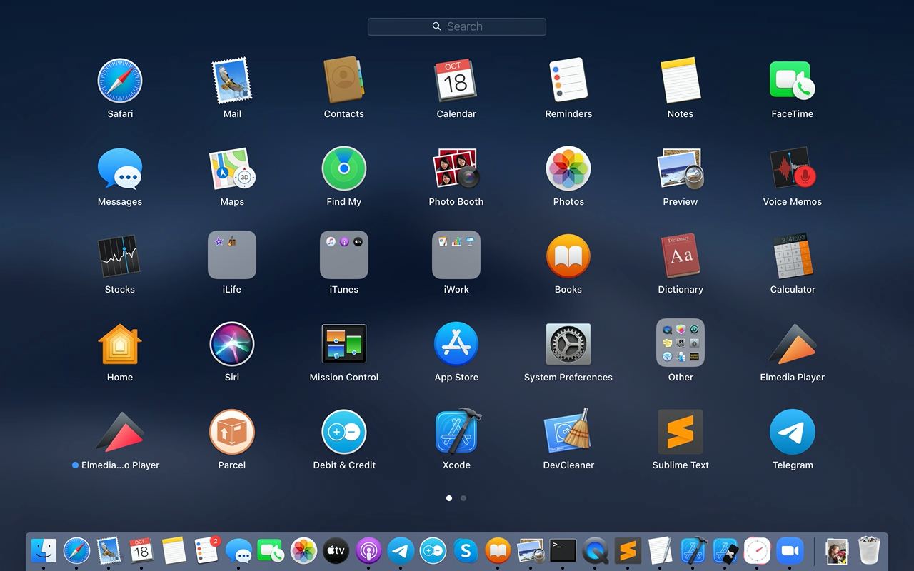Viewport: 914px width, 571px height.
Task: Launch Podcasts from the Dock
Action: tap(368, 550)
